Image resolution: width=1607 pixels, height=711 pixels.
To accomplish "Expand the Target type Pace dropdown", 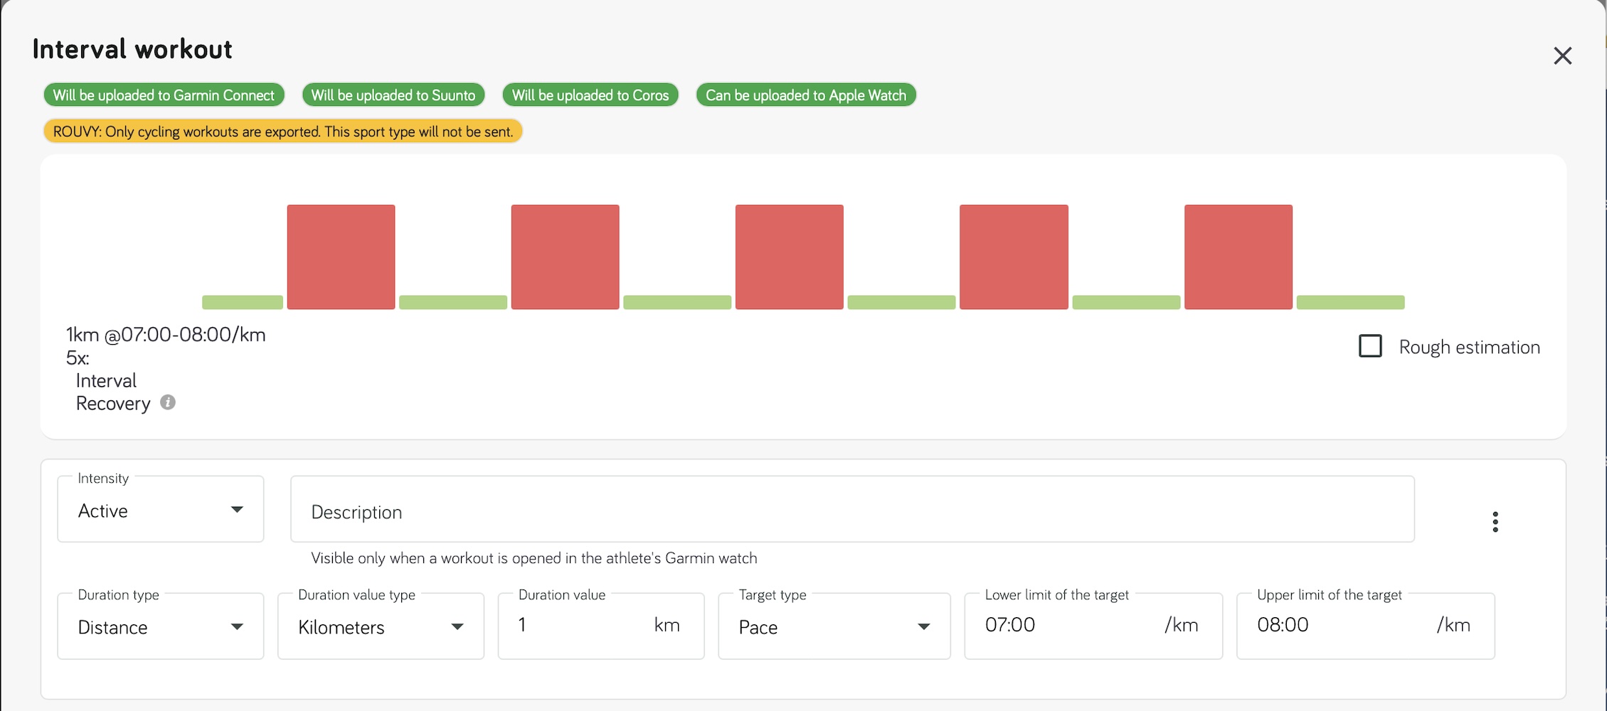I will click(834, 626).
